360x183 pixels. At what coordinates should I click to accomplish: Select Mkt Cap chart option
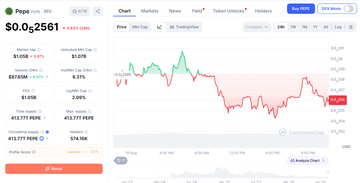click(140, 27)
